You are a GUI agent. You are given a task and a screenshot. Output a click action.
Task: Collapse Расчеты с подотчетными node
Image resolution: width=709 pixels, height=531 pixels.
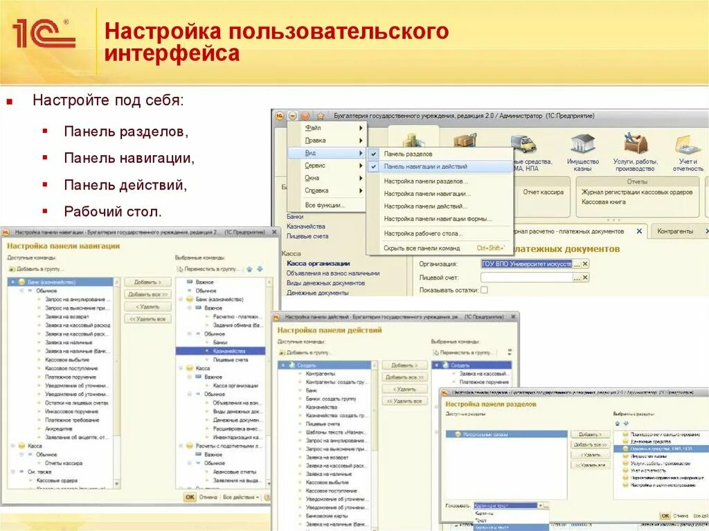coord(181,446)
